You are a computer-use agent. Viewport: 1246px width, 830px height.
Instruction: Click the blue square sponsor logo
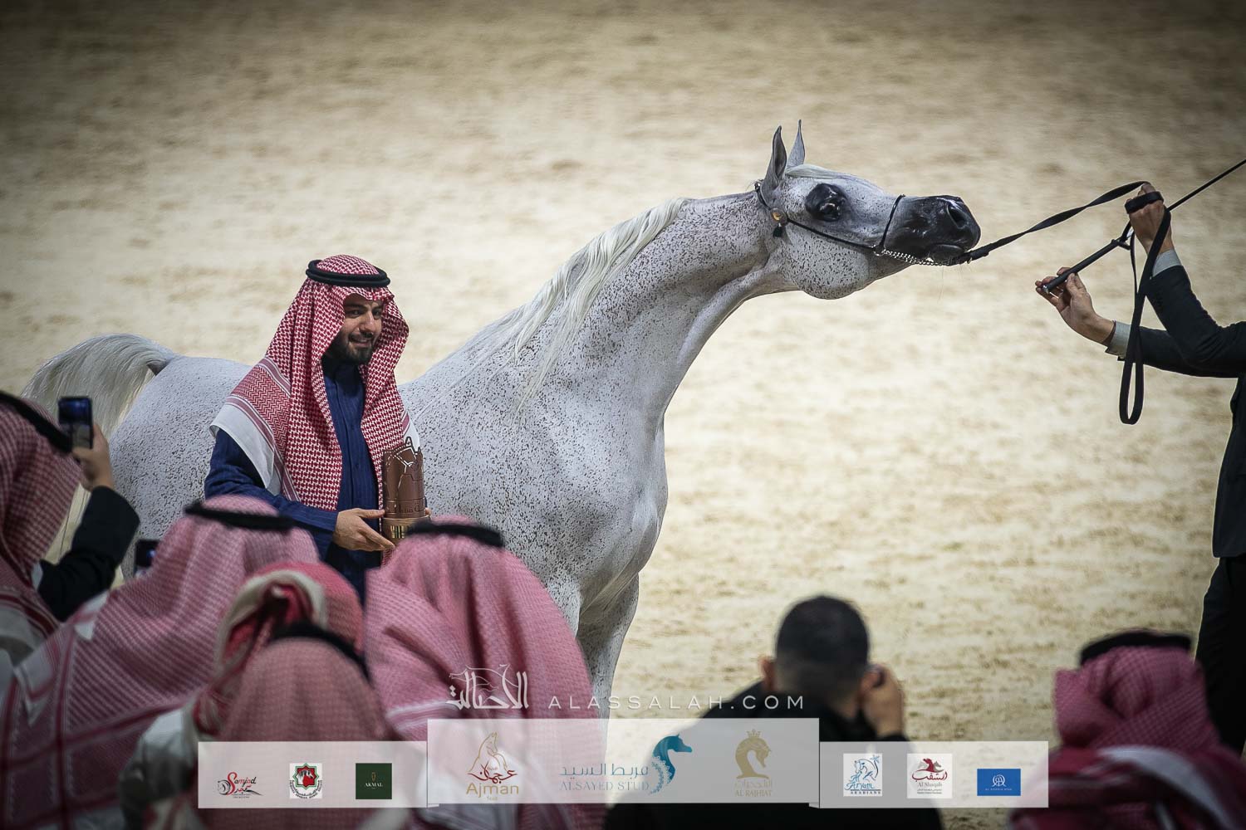point(998,780)
